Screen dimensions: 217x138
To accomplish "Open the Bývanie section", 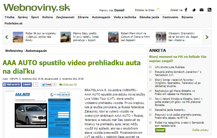I will 187,17.
